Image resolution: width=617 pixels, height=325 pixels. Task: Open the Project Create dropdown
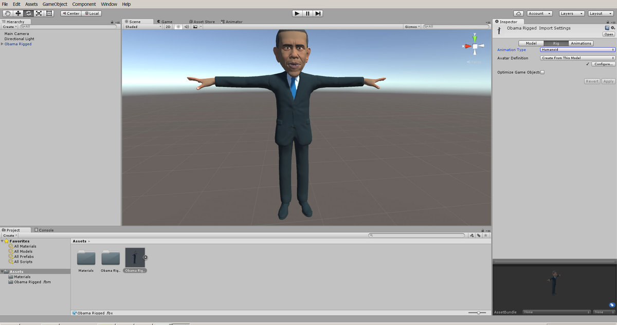coord(9,236)
